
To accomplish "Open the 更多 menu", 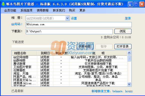I will point(82,10).
